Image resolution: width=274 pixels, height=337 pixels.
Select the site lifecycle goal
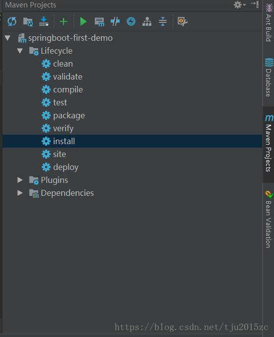(x=60, y=154)
